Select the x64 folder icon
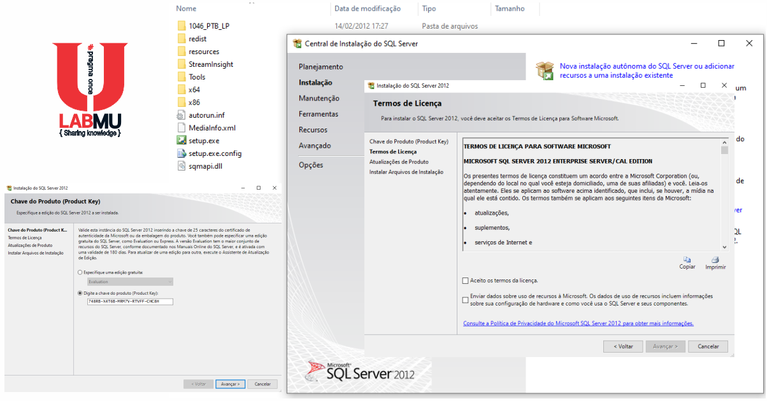Viewport: 767px width, 401px height. [181, 90]
